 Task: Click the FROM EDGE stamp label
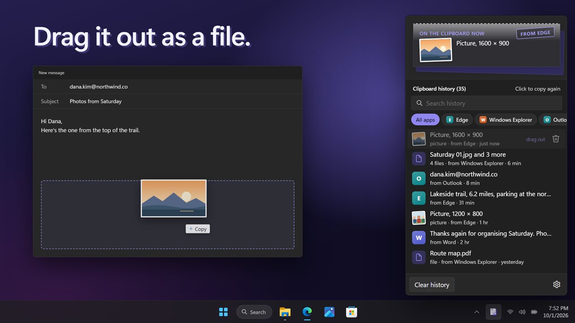535,33
